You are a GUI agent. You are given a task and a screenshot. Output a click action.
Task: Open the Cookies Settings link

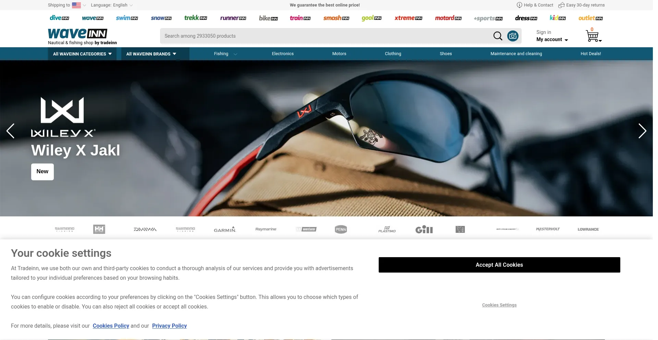coord(499,305)
